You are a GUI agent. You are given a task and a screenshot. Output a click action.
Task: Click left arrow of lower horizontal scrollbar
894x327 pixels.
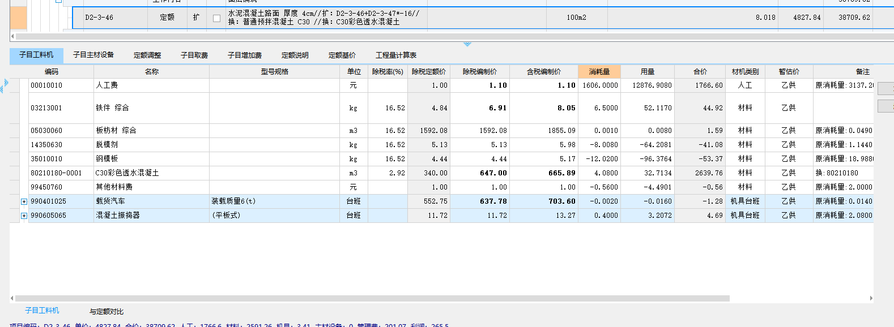point(12,298)
